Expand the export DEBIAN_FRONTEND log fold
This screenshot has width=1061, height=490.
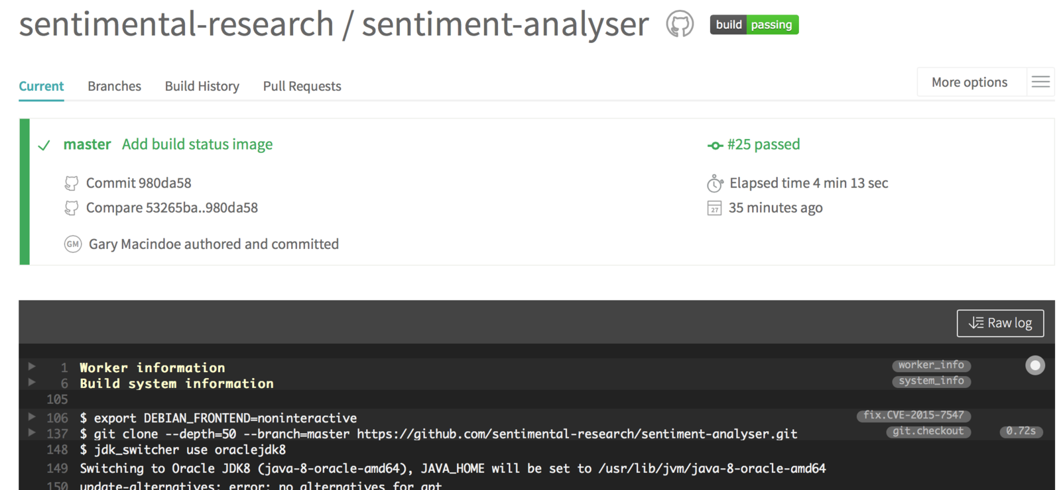coord(31,416)
